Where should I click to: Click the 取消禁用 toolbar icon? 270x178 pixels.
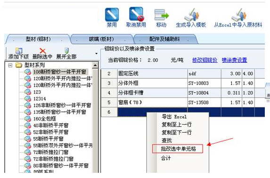coord(136,14)
